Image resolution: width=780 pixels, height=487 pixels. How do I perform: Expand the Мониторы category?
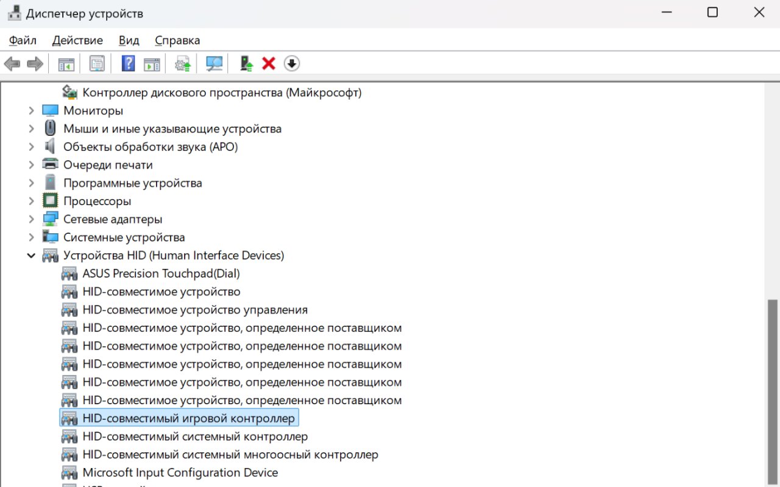(31, 111)
